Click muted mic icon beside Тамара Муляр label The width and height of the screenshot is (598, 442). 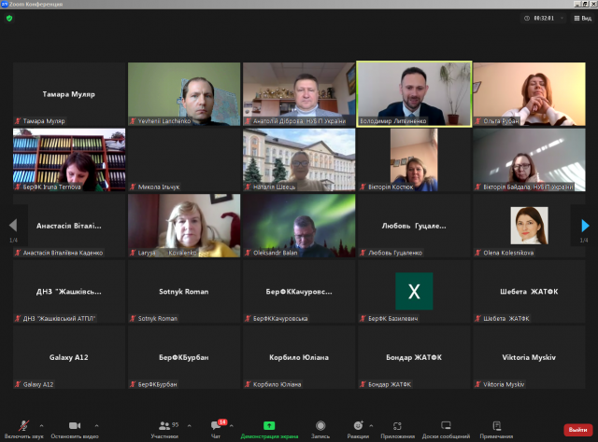pyautogui.click(x=18, y=121)
